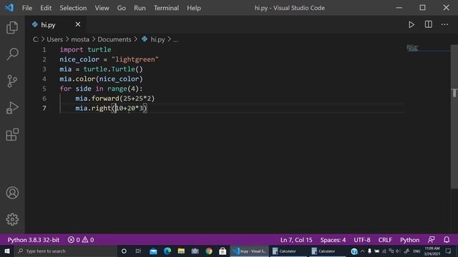The width and height of the screenshot is (458, 257).
Task: Open editor More Actions ellipsis
Action: point(444,24)
